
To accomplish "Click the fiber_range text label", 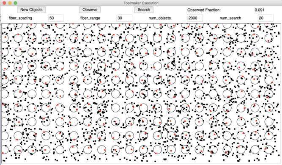I will 90,18.
